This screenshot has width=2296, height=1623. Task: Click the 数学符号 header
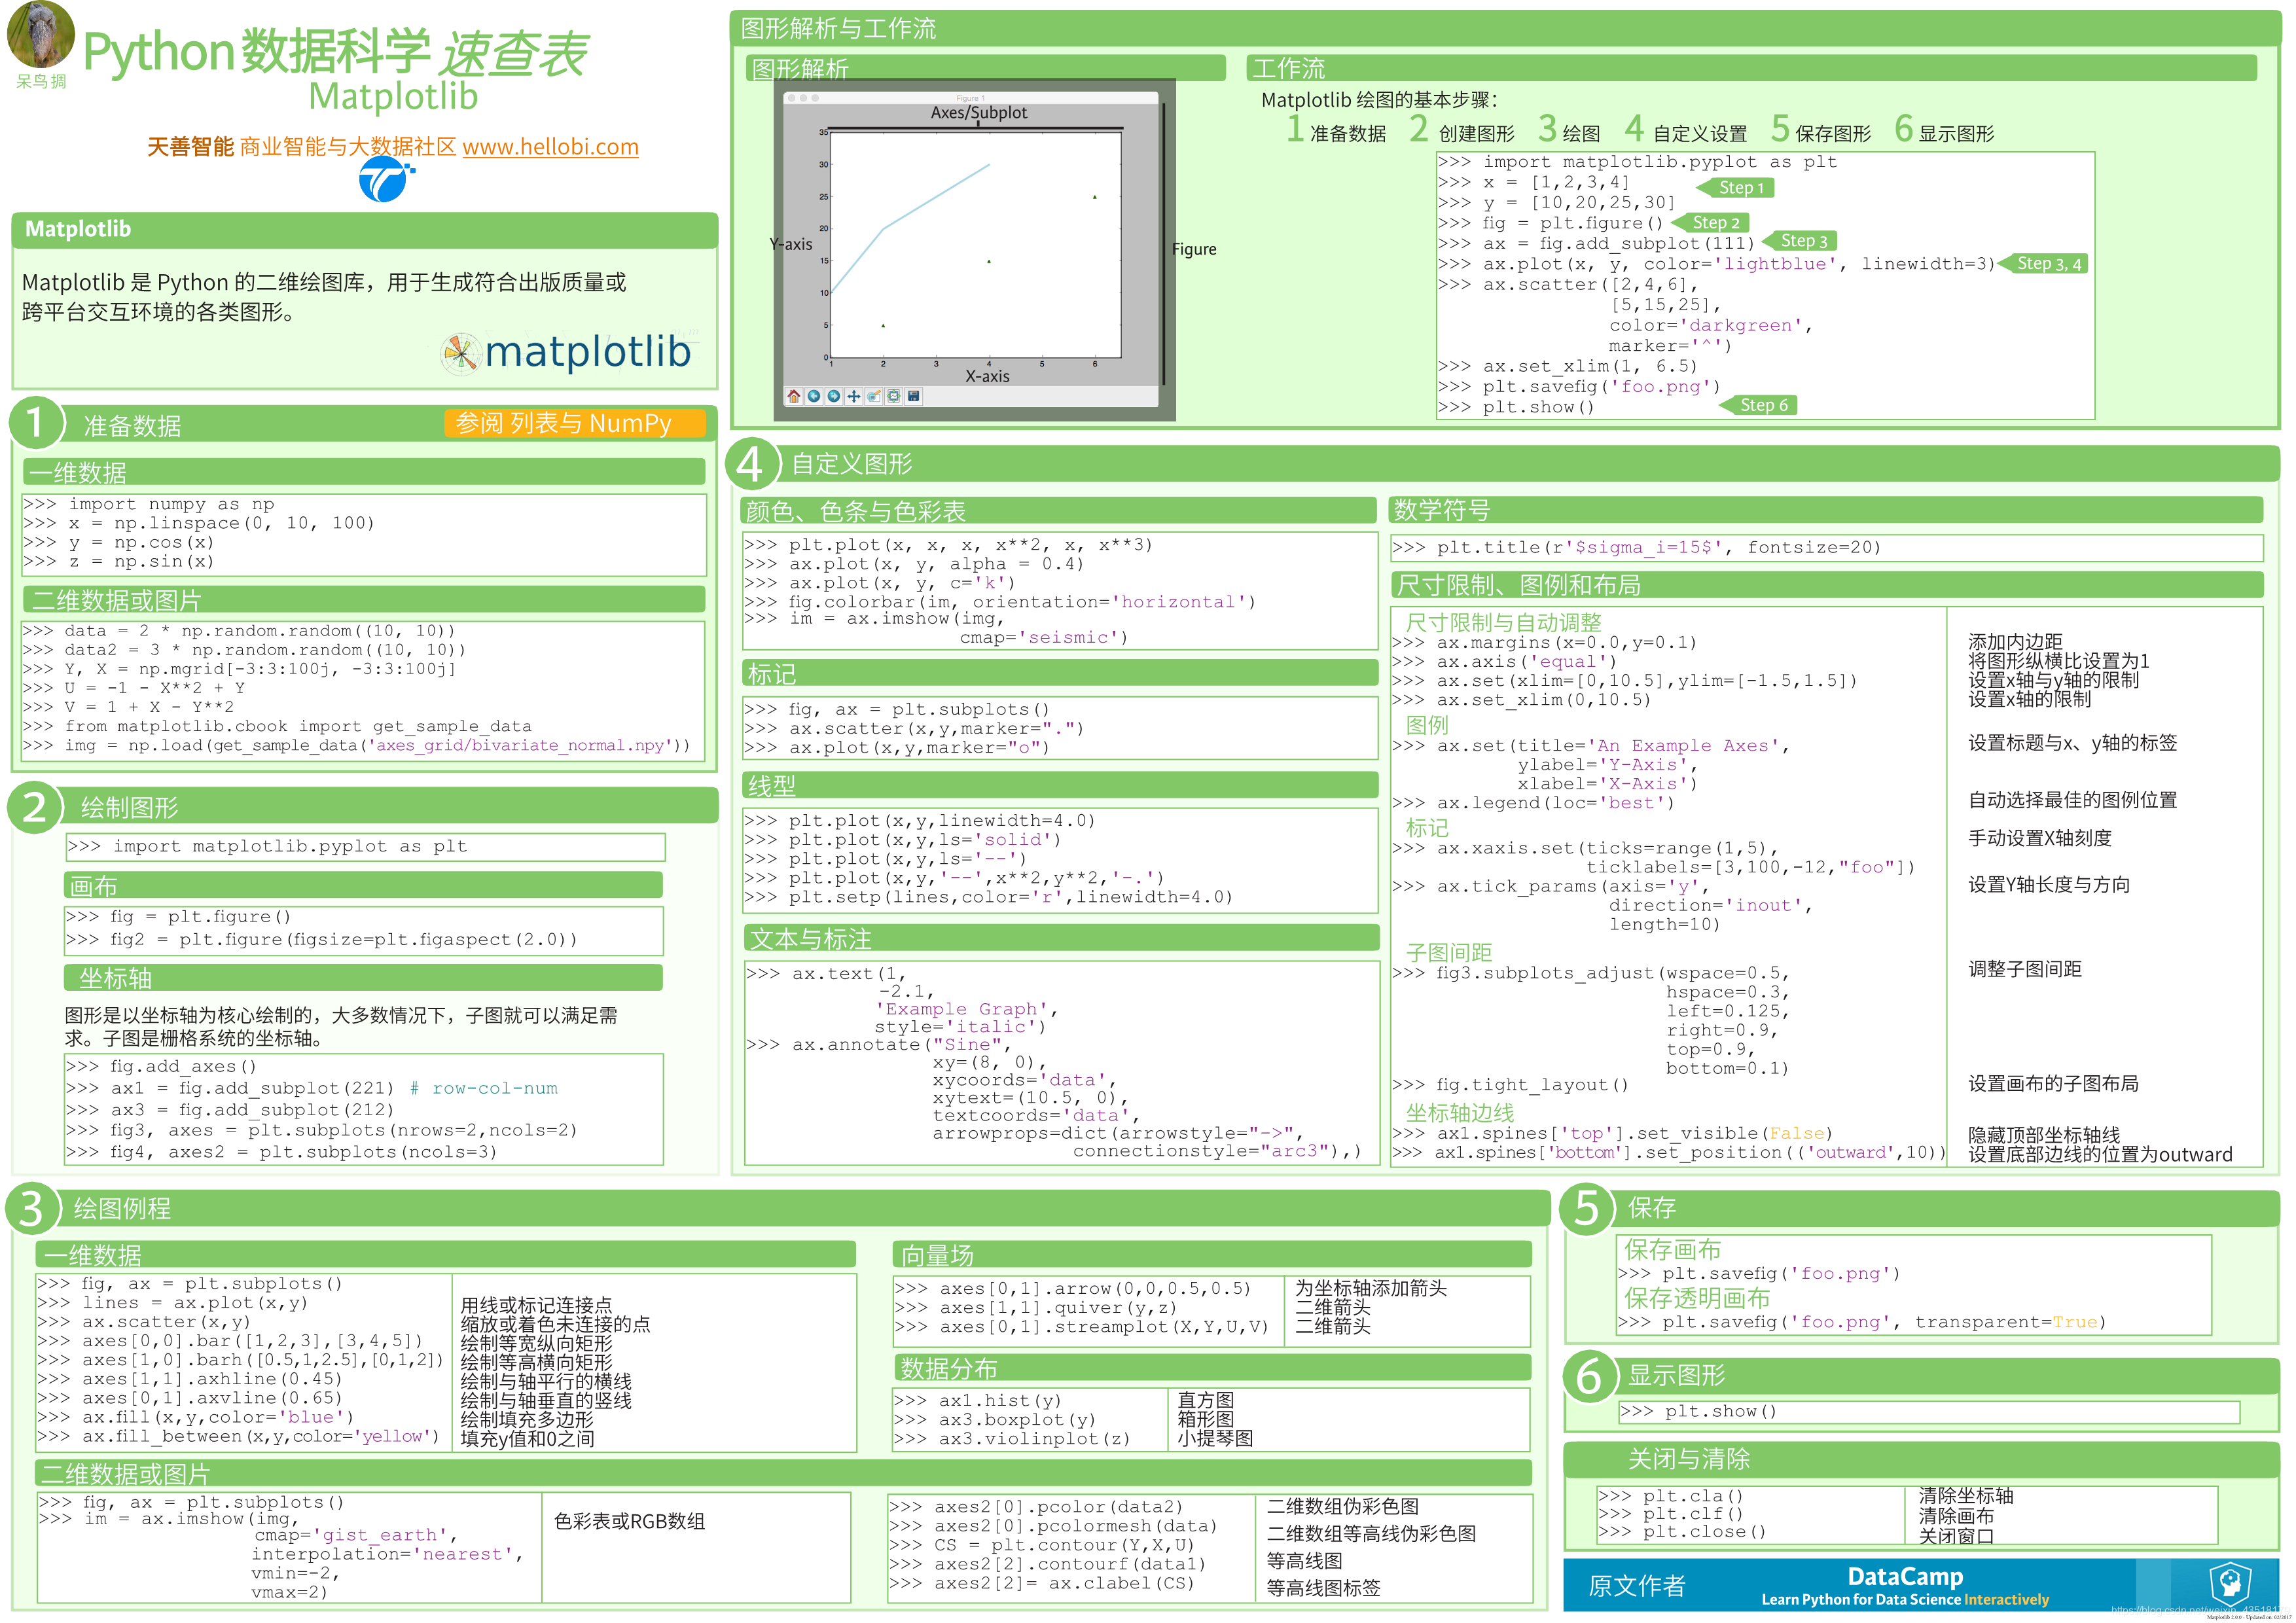(x=1826, y=510)
